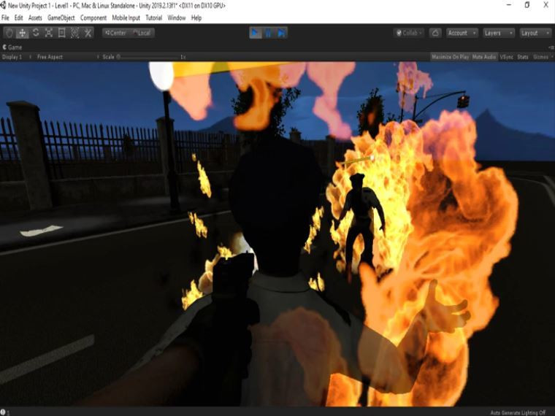Open the Mobile Input menu

[126, 18]
